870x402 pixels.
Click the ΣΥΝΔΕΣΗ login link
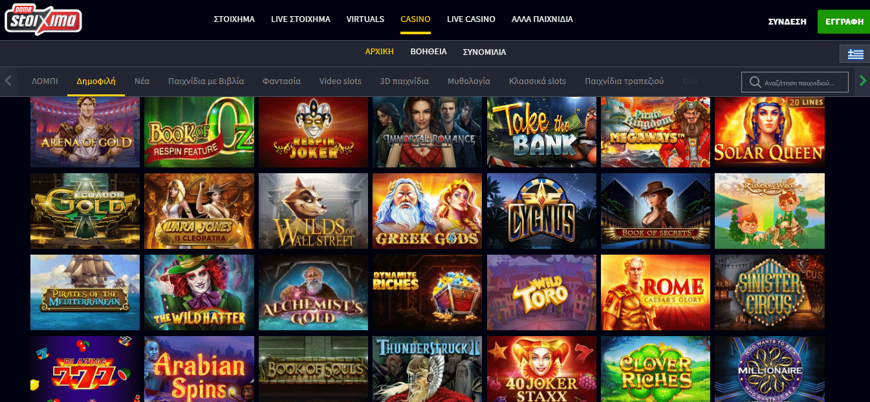pos(787,21)
